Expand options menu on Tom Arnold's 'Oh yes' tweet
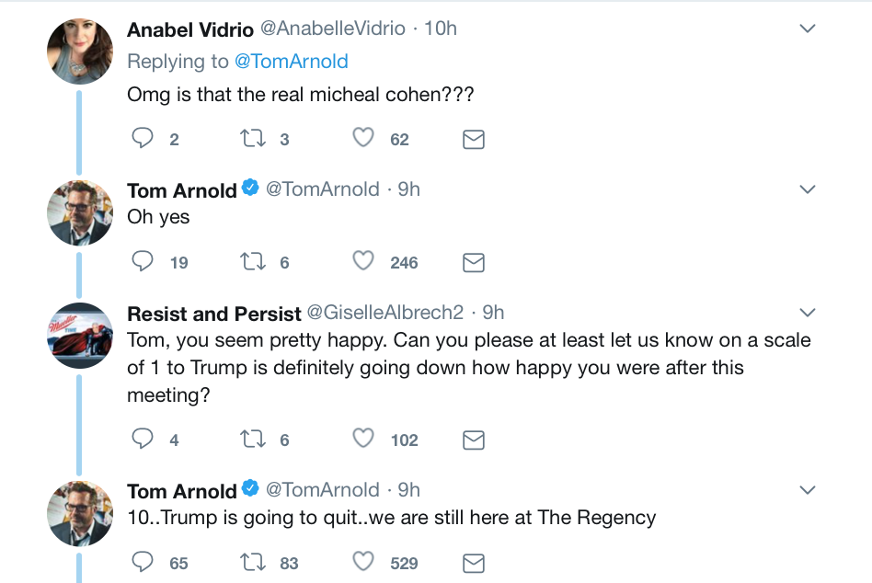Image resolution: width=872 pixels, height=583 pixels. [x=807, y=189]
